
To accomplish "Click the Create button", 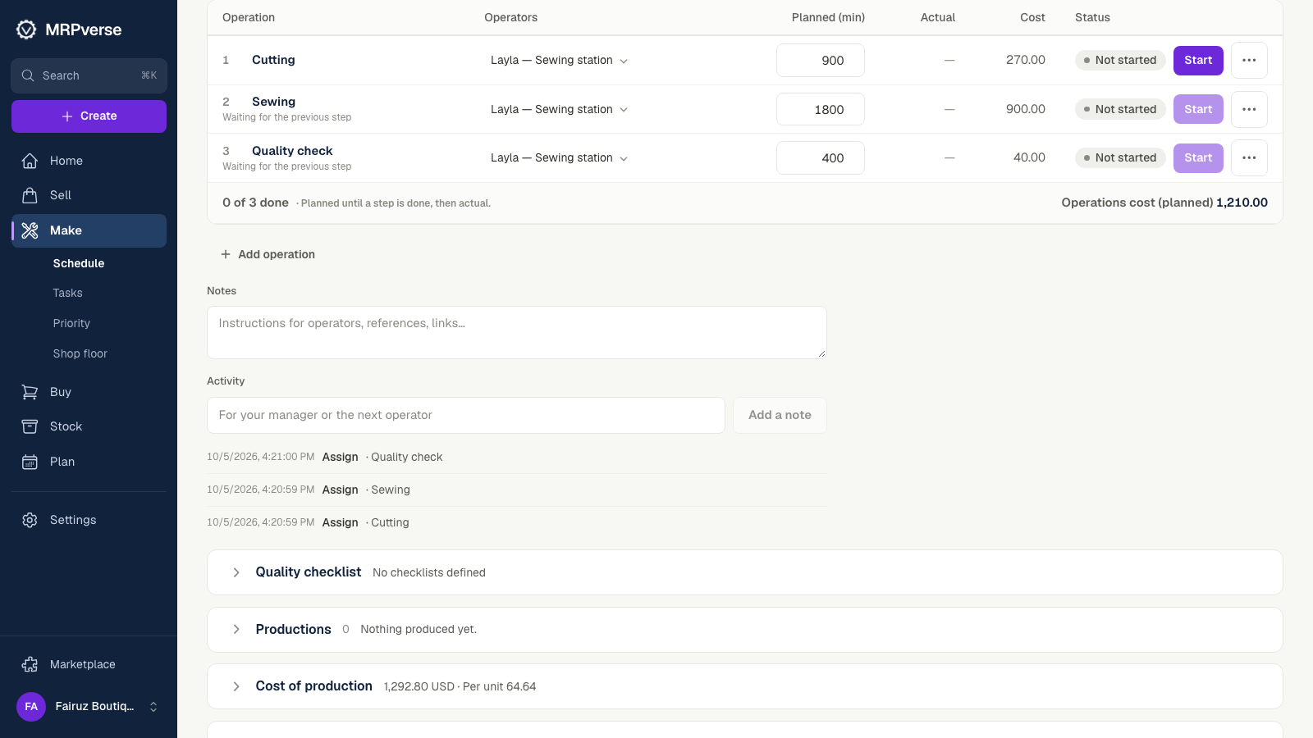I will [x=89, y=116].
